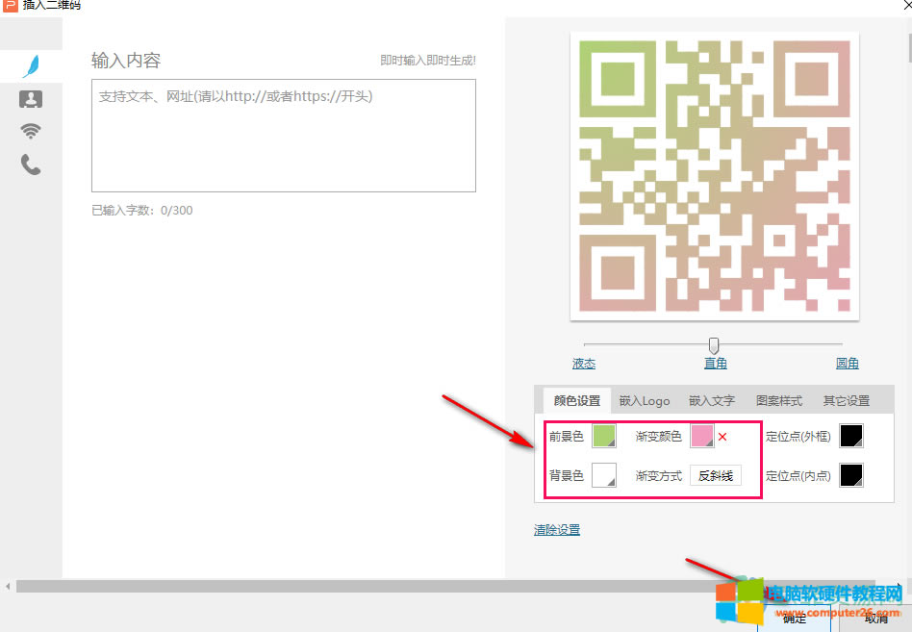Click the corner style slider handle

click(713, 345)
